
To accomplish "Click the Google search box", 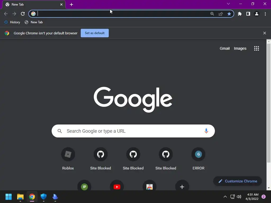I will [133, 131].
